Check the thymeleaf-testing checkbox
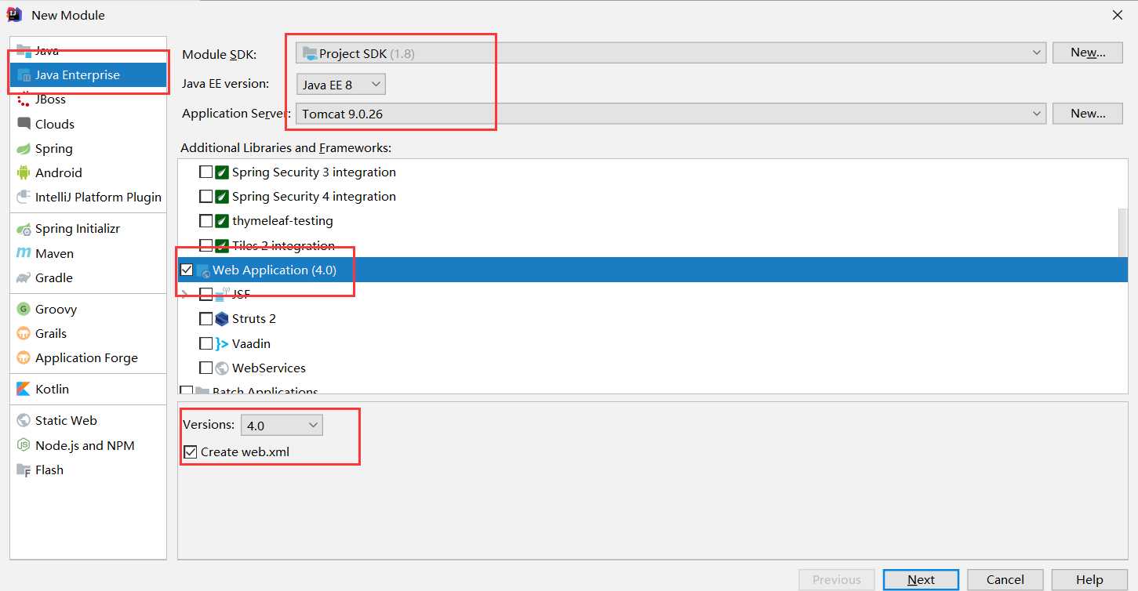Viewport: 1138px width, 591px height. (x=205, y=221)
